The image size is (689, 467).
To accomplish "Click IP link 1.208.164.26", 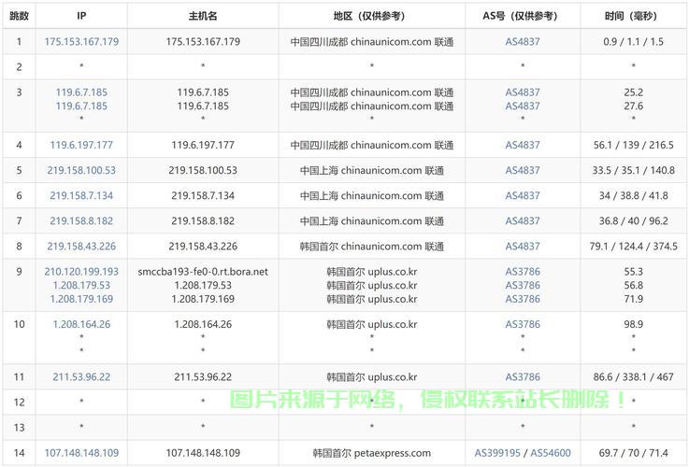I will [81, 324].
